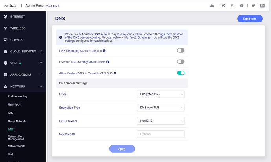Open the theme palette icon

[x=254, y=6]
